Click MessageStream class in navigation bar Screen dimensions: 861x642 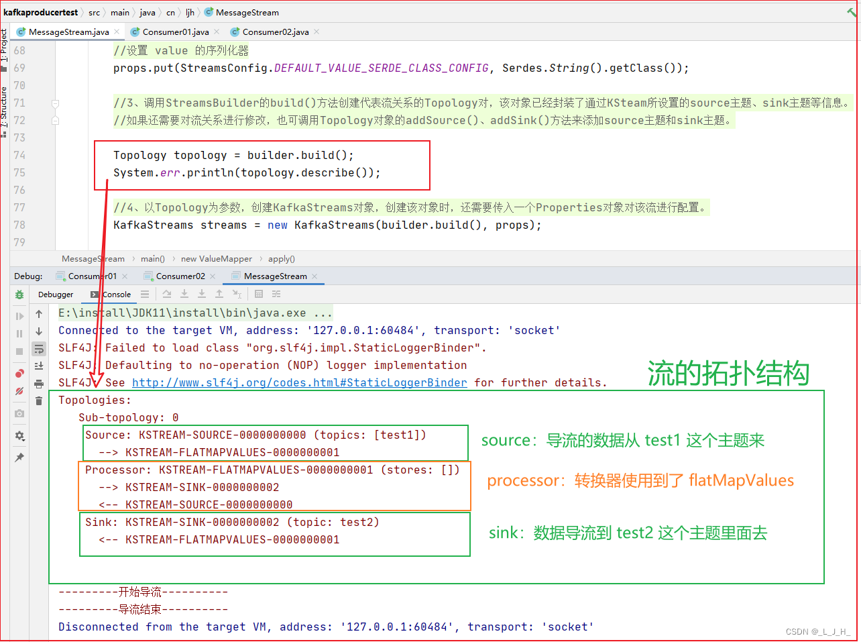click(241, 12)
